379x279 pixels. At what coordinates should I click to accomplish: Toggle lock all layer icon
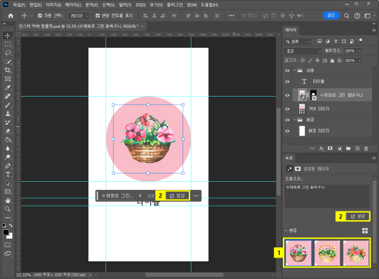tap(332, 61)
